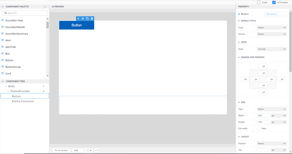Select ButtonGroup label in the palette

point(13,67)
